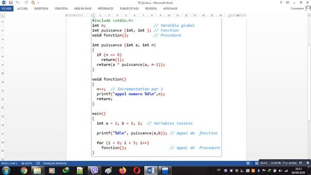This screenshot has height=175, width=311.
Task: Switch to the AFFICHAGE ribbon tab
Action: [x=170, y=9]
